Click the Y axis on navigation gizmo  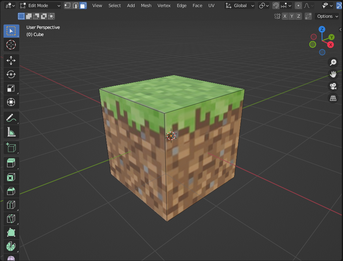pyautogui.click(x=332, y=37)
